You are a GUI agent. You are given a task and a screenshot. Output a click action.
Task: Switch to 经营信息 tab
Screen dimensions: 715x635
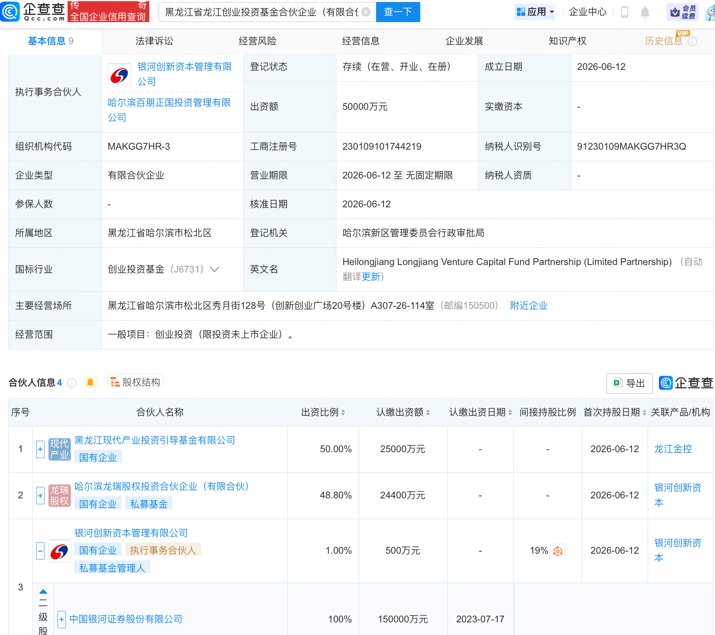[x=361, y=41]
